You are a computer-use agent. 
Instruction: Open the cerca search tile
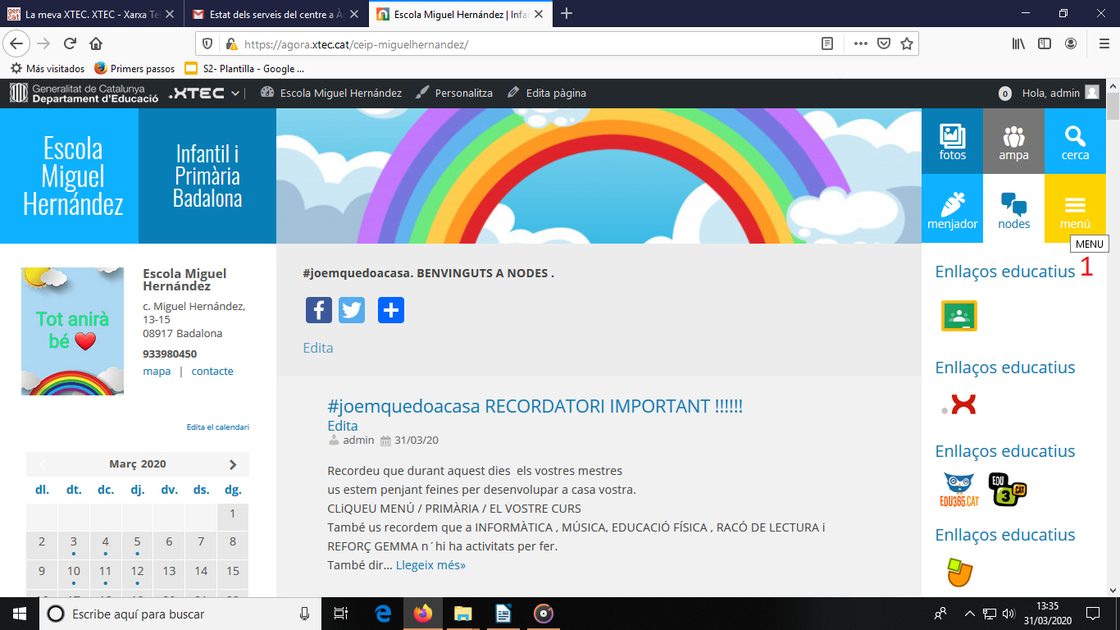(x=1075, y=141)
